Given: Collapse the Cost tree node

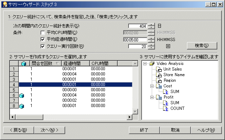Looking at the screenshot, I should pyautogui.click(x=152, y=86).
